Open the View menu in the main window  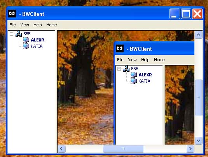[x=24, y=25]
